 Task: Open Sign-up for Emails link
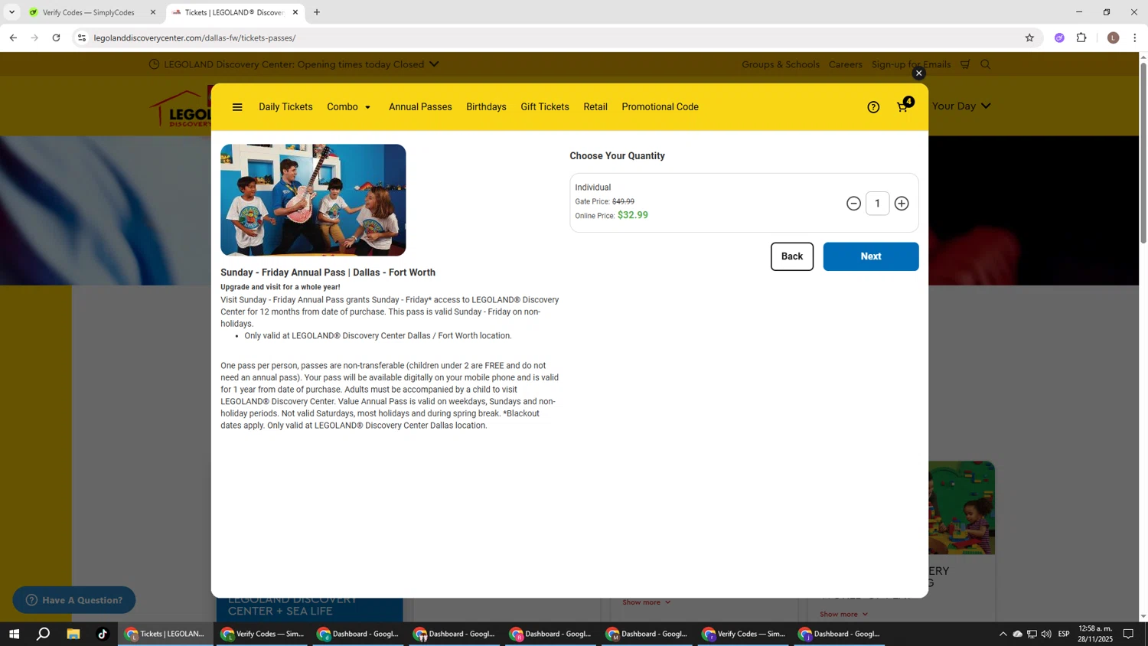[911, 64]
